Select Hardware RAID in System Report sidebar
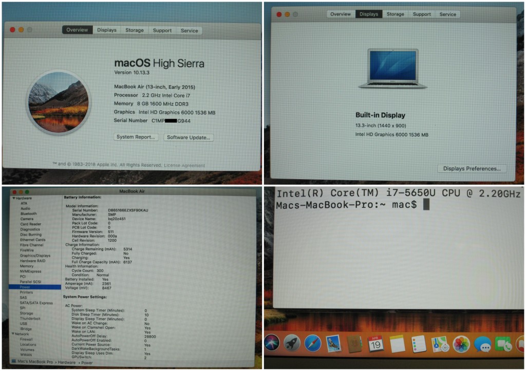Screen dimensions: 526x371 (x=32, y=261)
